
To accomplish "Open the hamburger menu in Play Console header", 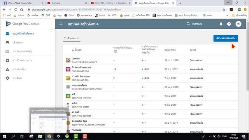I will click(61, 24).
